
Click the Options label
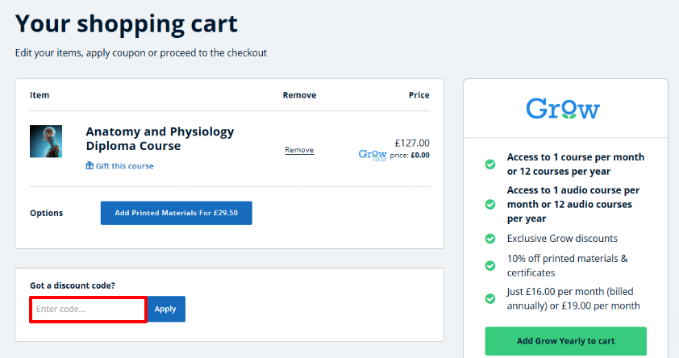tap(46, 213)
